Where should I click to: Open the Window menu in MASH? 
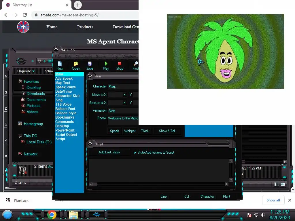coord(129,56)
